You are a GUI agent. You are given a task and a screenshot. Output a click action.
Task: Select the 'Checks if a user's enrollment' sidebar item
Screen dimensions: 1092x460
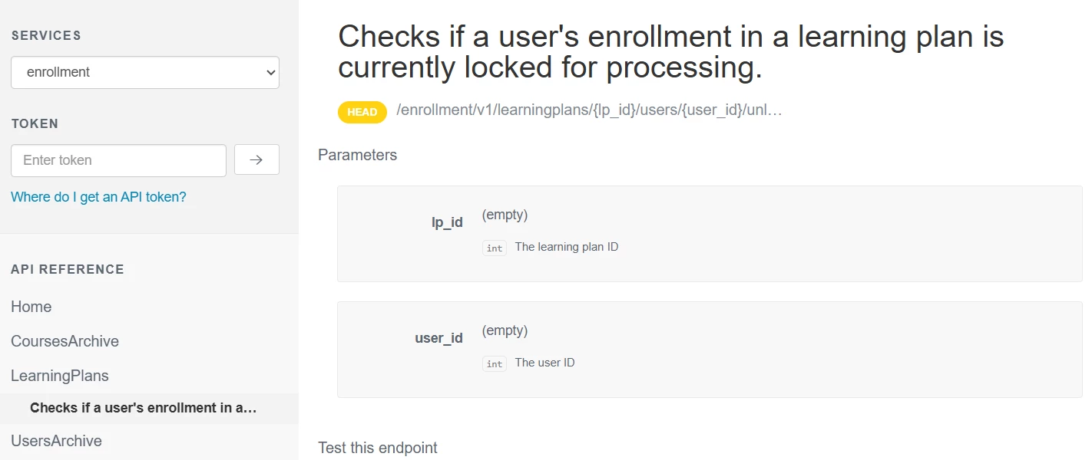coord(143,408)
